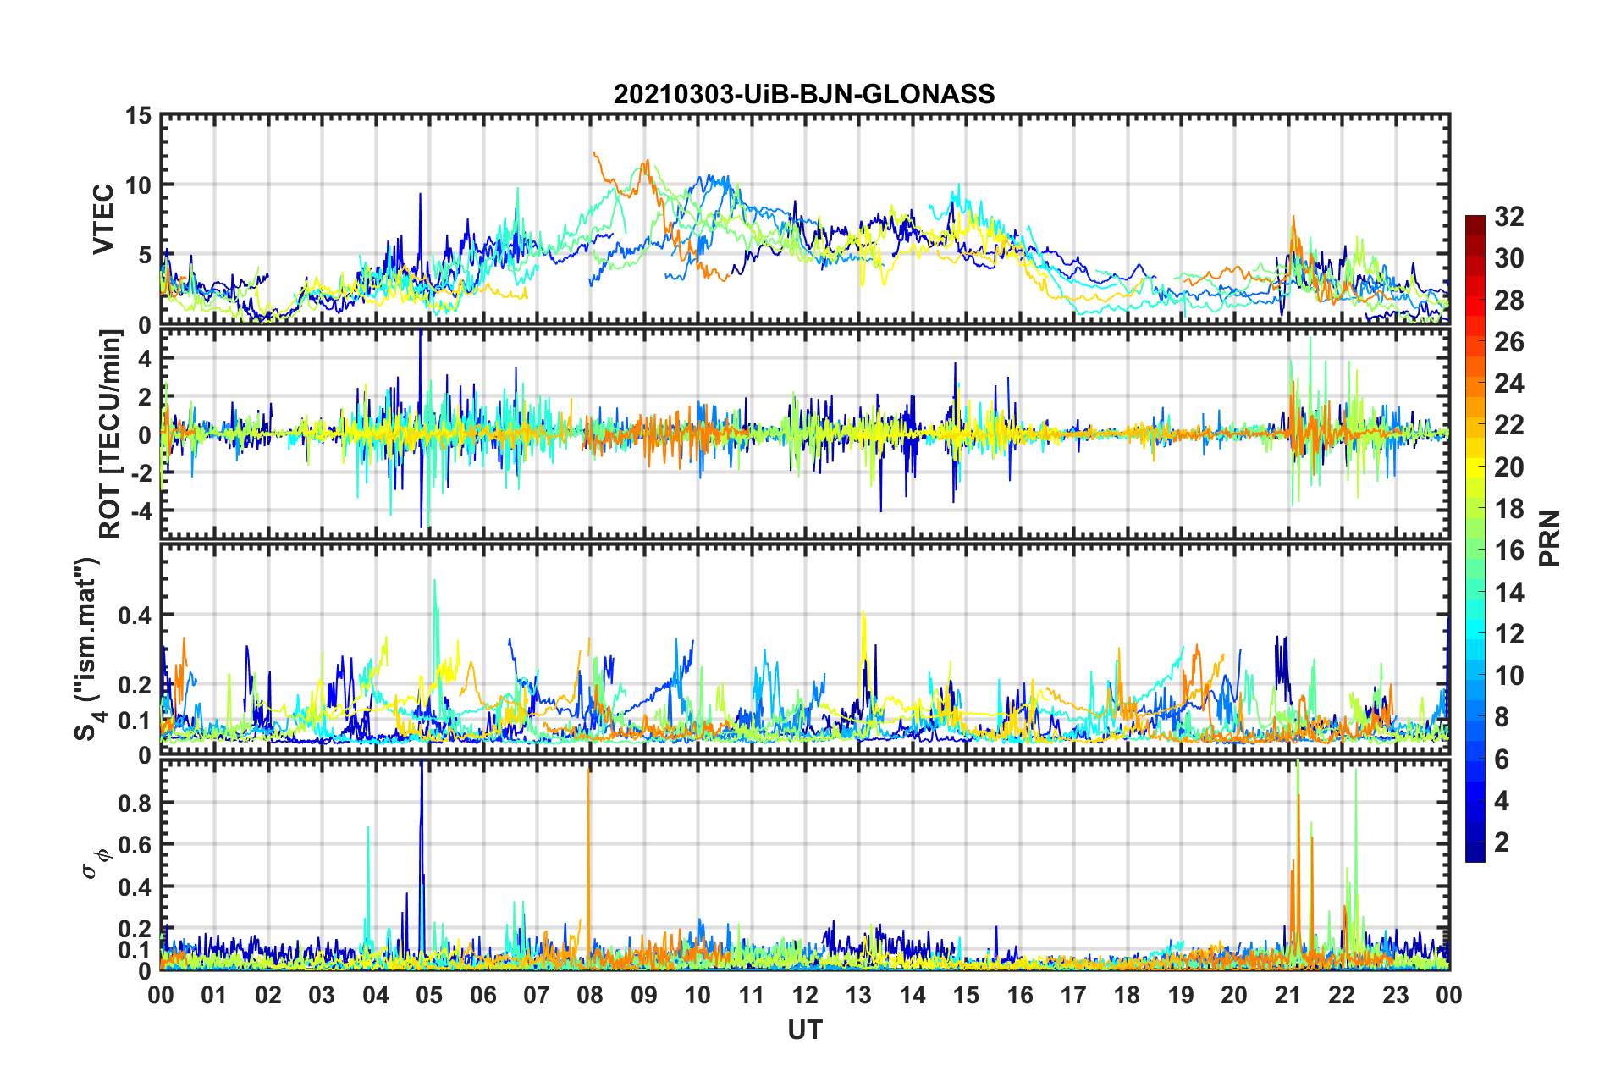
Task: Click the sigma phi tick label 0.8
Action: [x=135, y=803]
